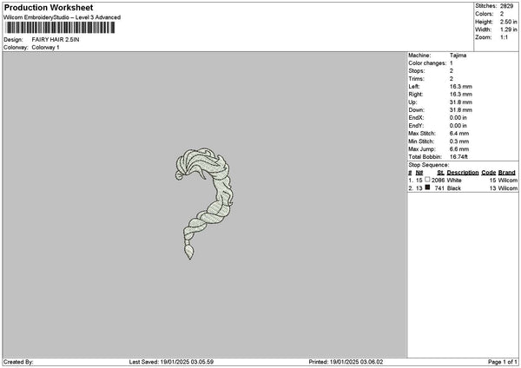Click the 'Brand' column header
Image resolution: width=521 pixels, height=368 pixels.
point(507,173)
